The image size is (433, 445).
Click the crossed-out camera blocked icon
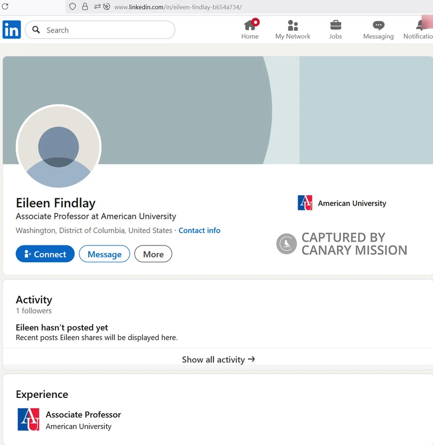click(x=107, y=6)
